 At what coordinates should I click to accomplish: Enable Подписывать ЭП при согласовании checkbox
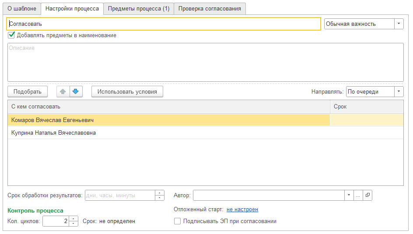(x=177, y=221)
